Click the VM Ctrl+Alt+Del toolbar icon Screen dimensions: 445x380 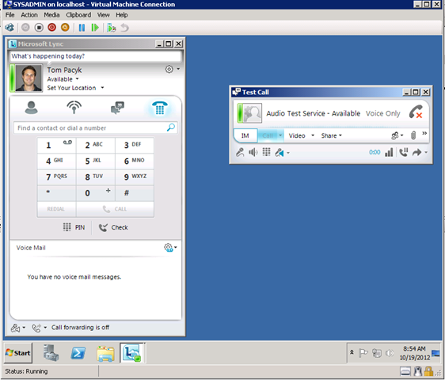pyautogui.click(x=10, y=28)
